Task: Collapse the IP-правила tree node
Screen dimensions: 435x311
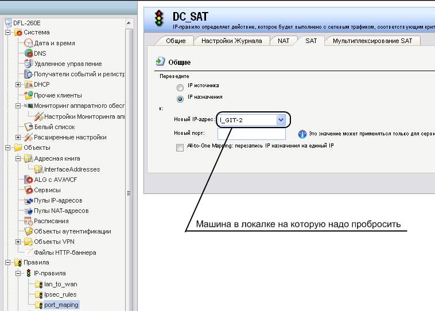Action: coord(18,273)
